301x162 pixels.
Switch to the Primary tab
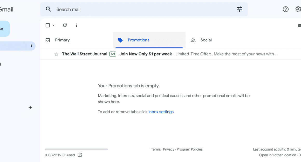point(62,40)
